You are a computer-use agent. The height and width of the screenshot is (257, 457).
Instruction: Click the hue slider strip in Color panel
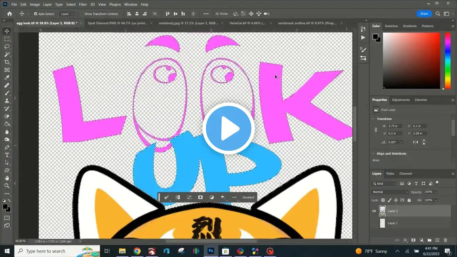coord(447,61)
